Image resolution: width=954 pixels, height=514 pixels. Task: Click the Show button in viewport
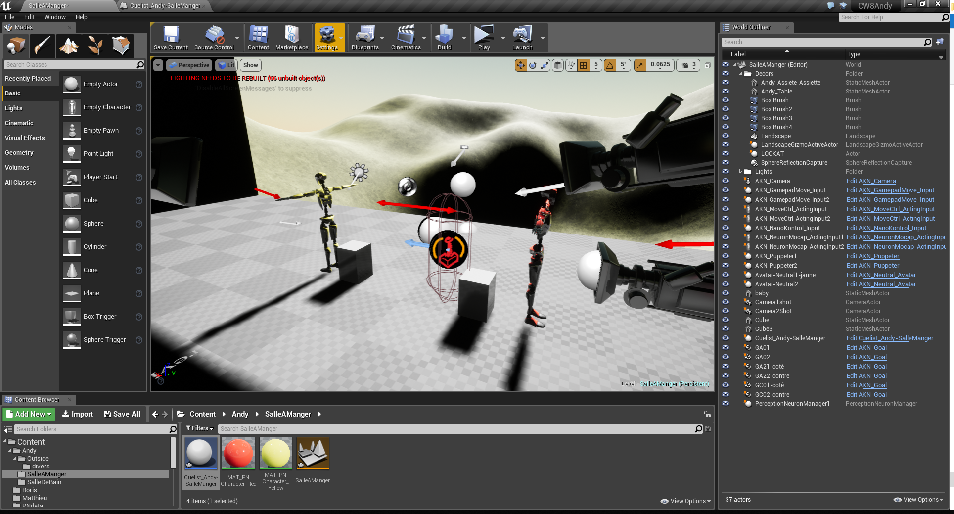pos(251,65)
